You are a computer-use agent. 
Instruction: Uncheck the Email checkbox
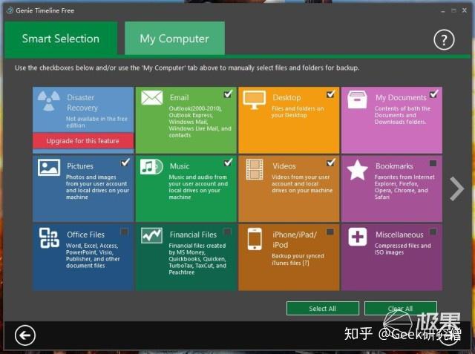click(x=228, y=94)
